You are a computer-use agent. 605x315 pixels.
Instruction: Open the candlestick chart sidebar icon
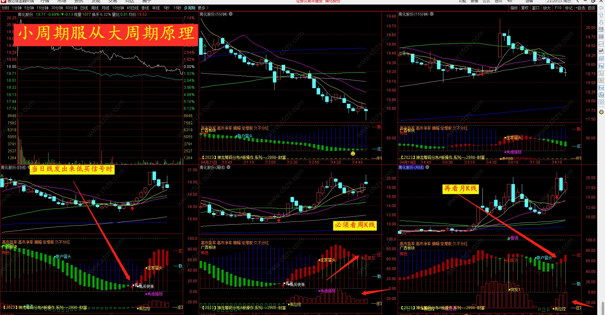point(601,51)
